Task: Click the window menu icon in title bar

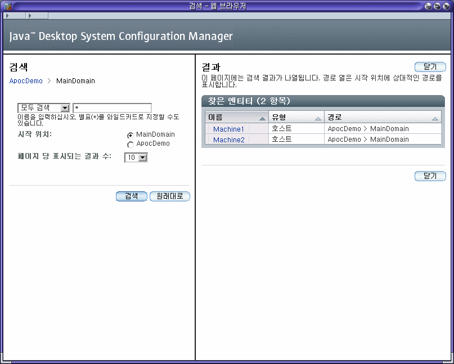Action: [7, 6]
